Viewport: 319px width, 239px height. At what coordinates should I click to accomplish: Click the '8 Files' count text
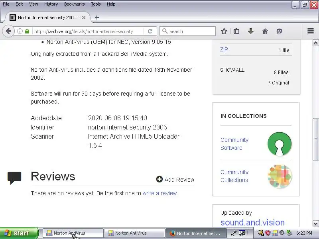pyautogui.click(x=281, y=72)
